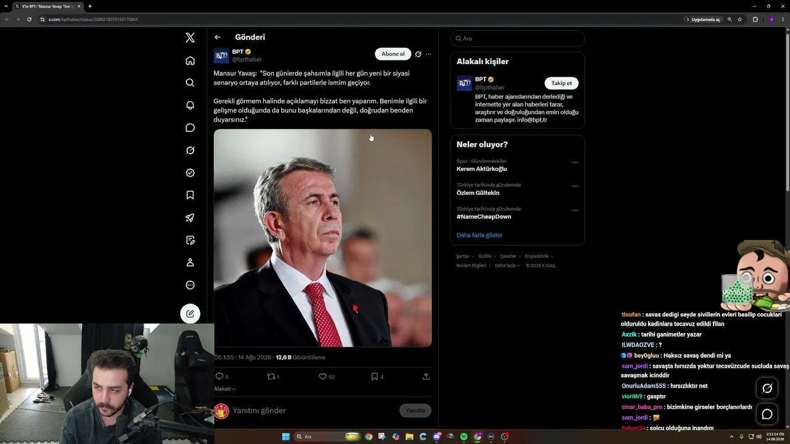The height and width of the screenshot is (444, 790).
Task: Click the Grok icon next to Abone ol
Action: pyautogui.click(x=418, y=54)
